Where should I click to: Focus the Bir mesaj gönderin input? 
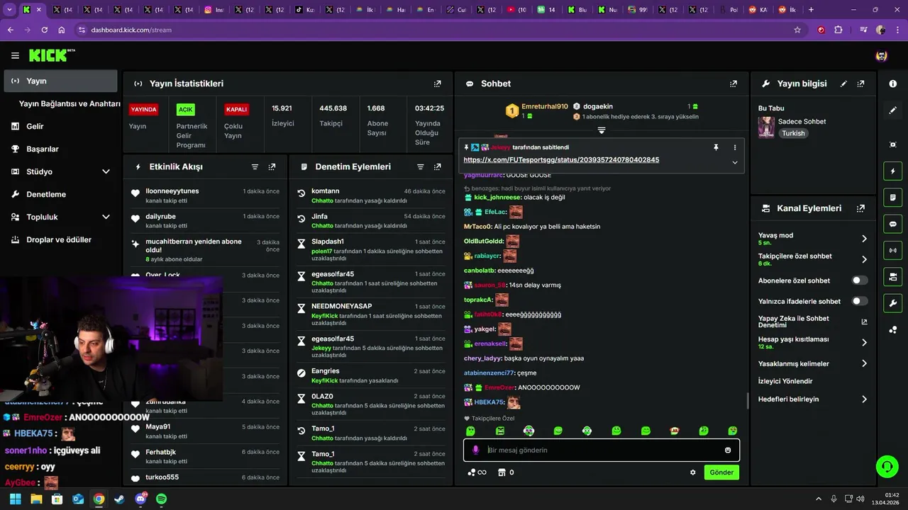603,450
